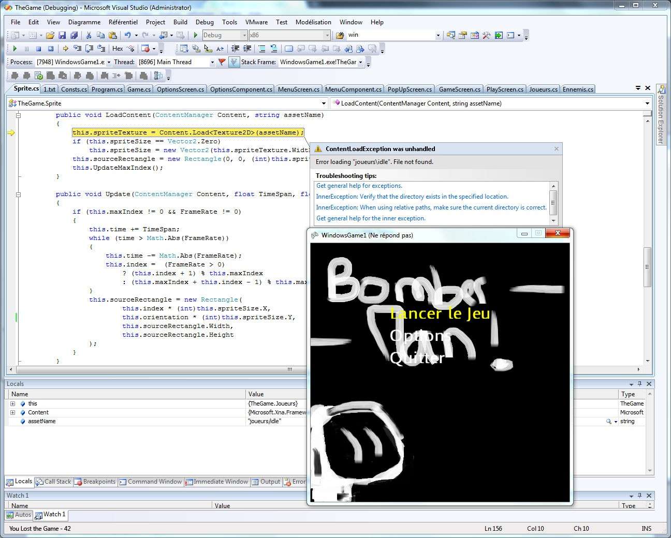
Task: Switch to the Breakpoints tab
Action: [95, 482]
